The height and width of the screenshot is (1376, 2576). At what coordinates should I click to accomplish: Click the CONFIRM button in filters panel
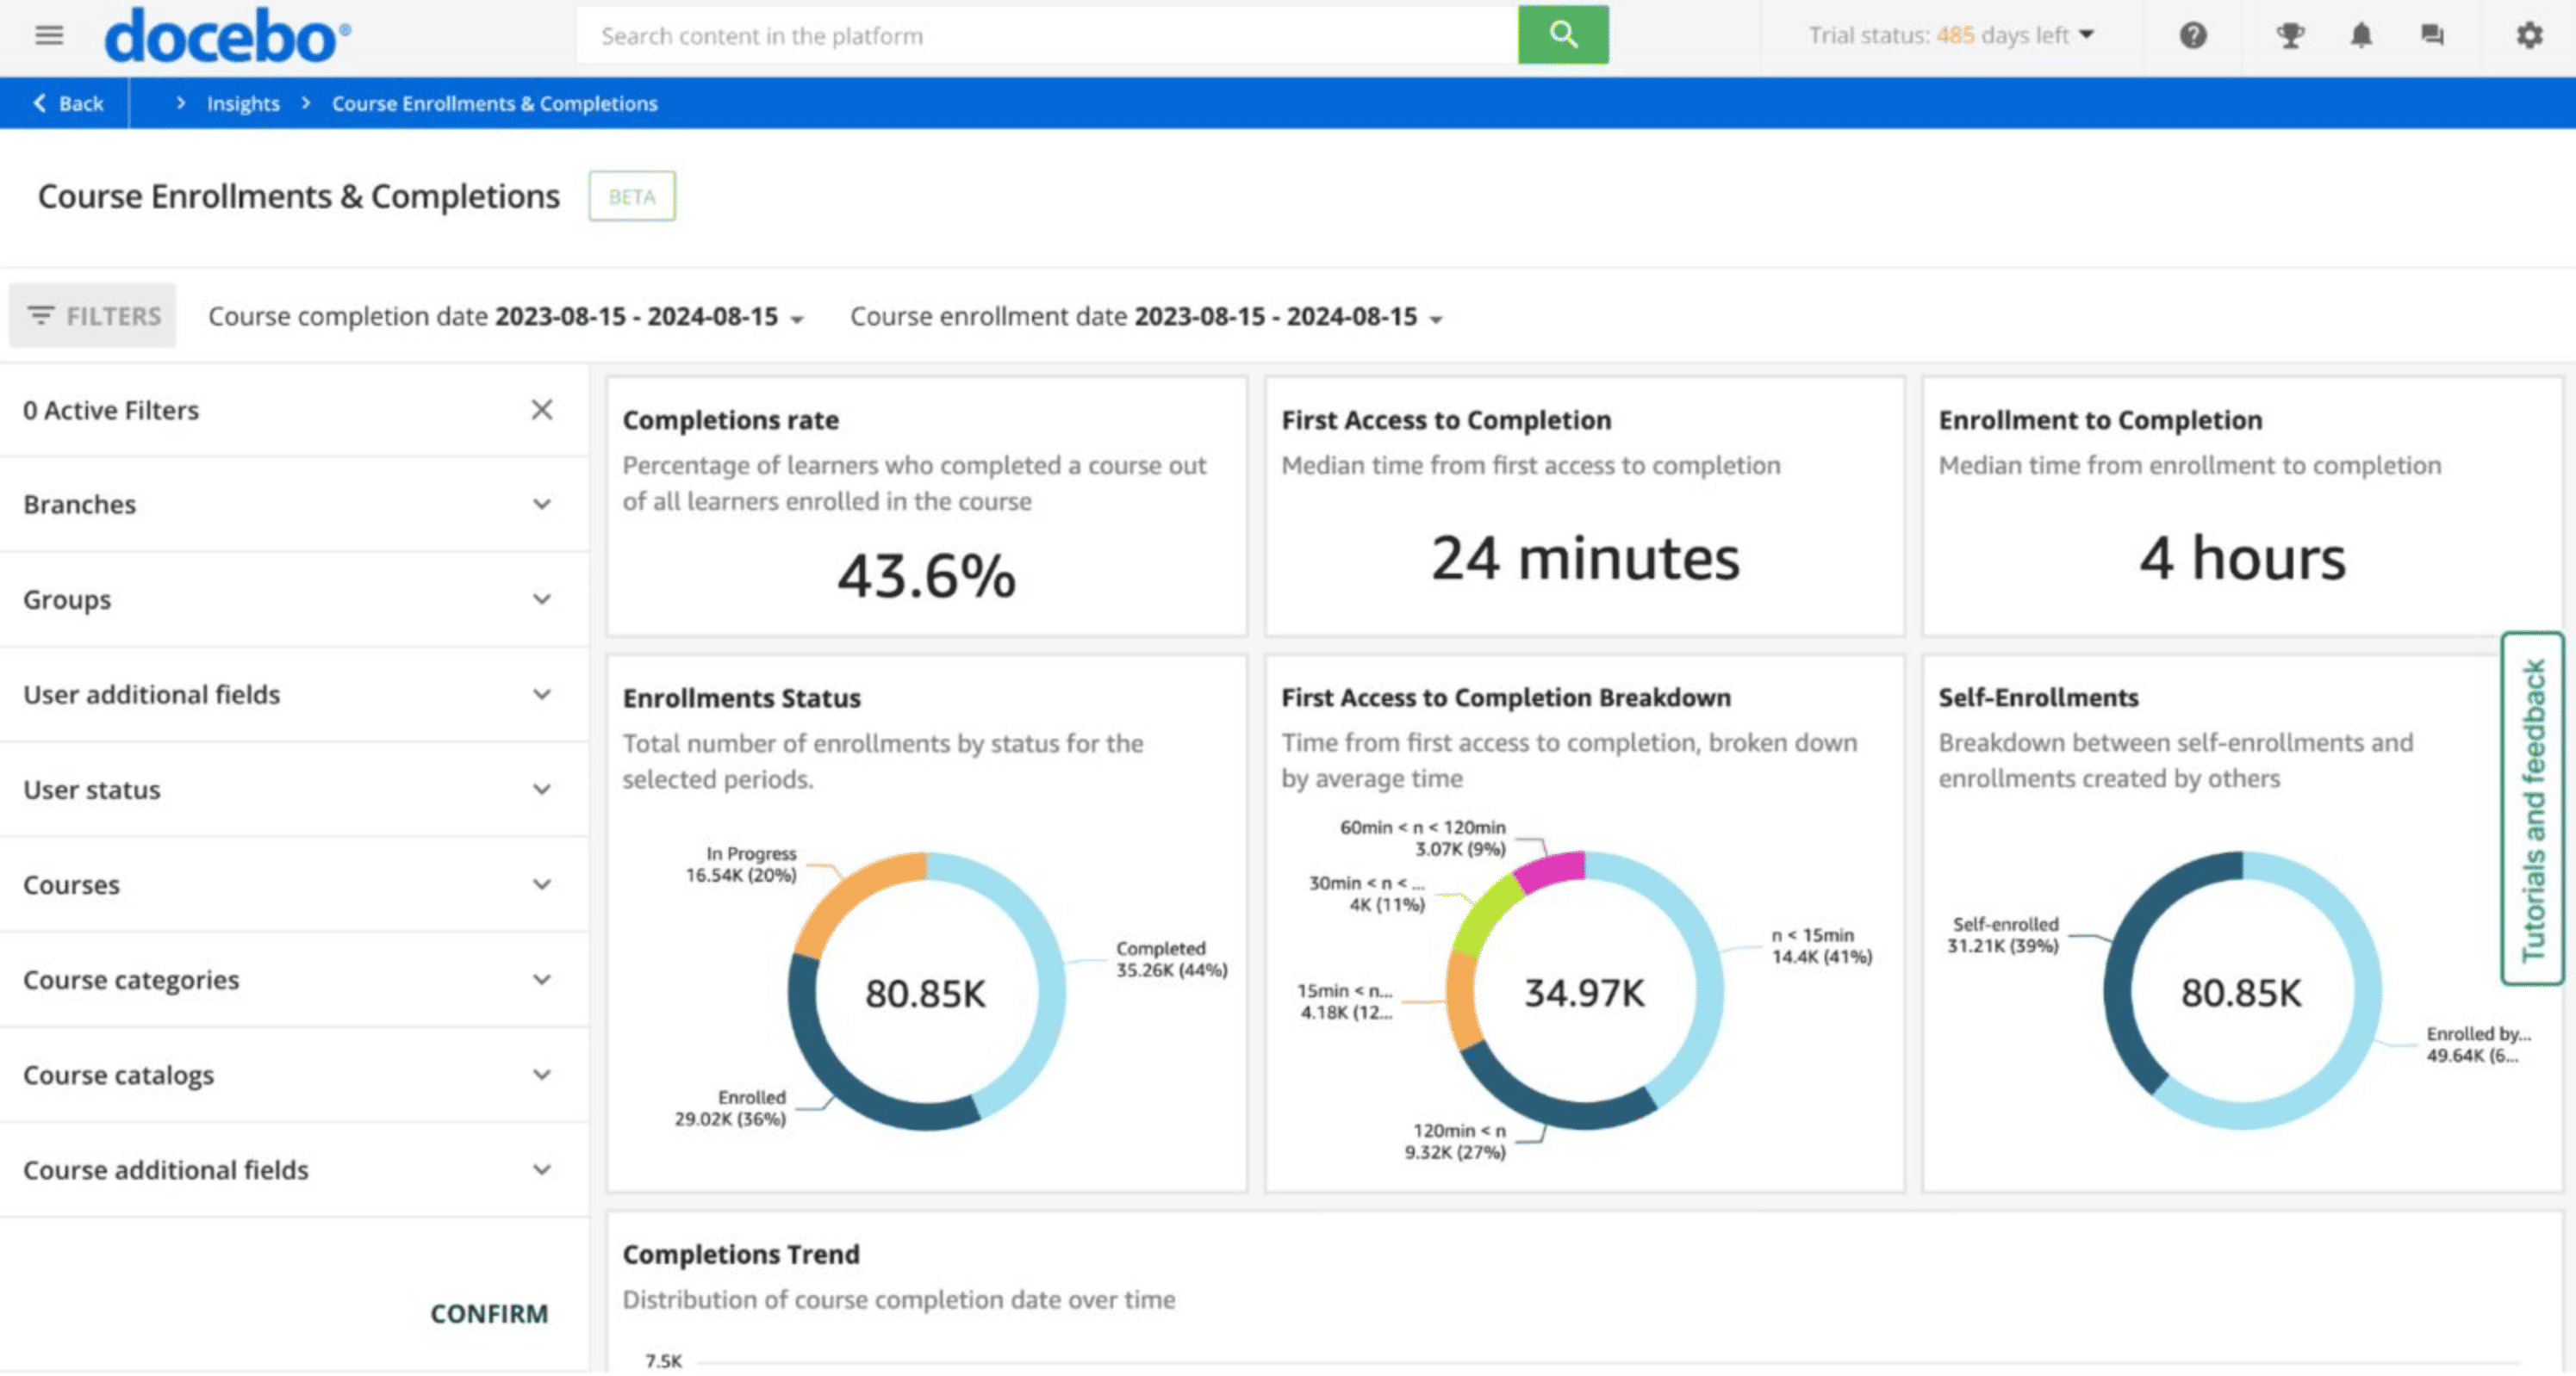click(x=489, y=1313)
